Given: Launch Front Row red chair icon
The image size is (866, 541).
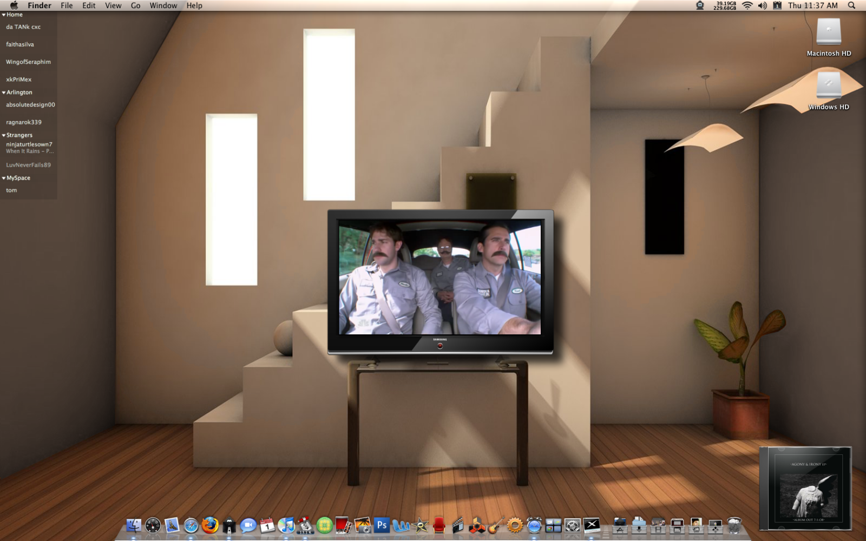Looking at the screenshot, I should pyautogui.click(x=439, y=525).
